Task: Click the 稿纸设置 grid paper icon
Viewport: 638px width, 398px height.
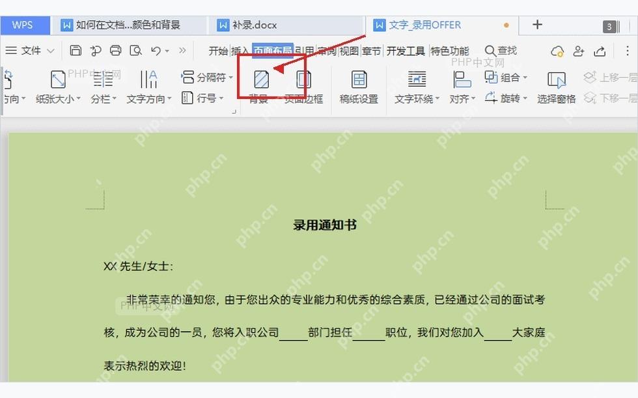Action: (x=359, y=79)
